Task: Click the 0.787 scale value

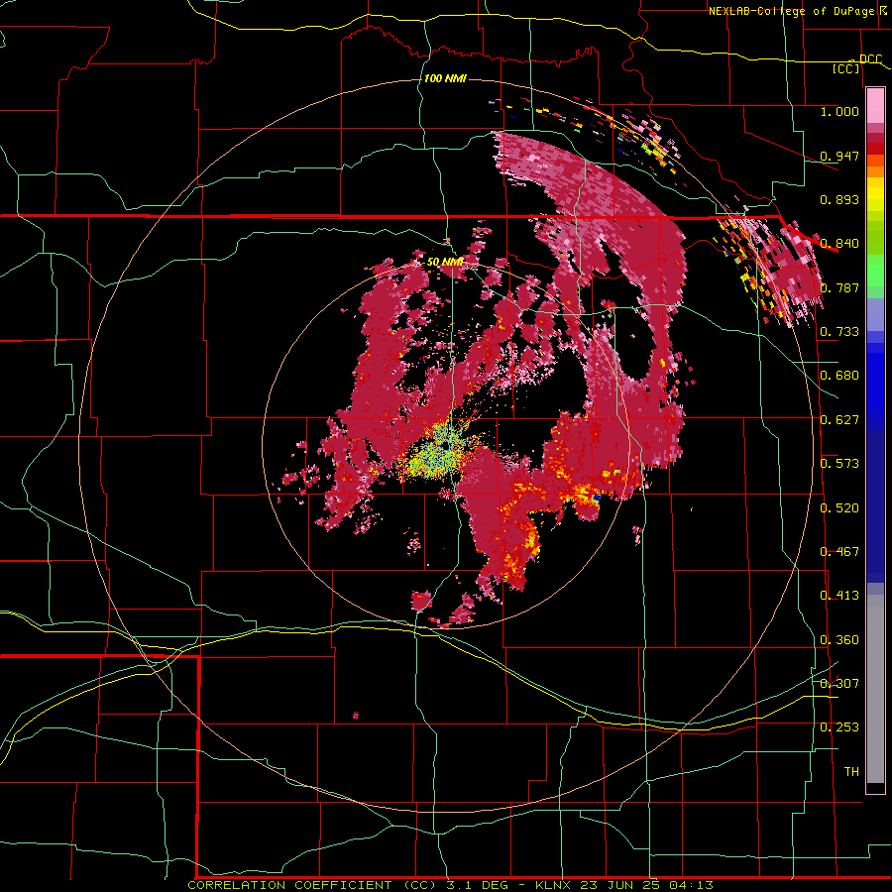Action: click(x=839, y=287)
